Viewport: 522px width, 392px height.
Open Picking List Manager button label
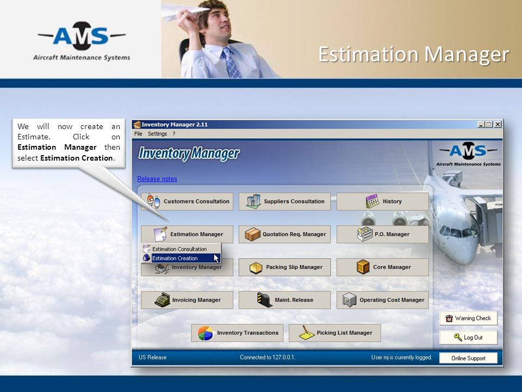pos(345,333)
